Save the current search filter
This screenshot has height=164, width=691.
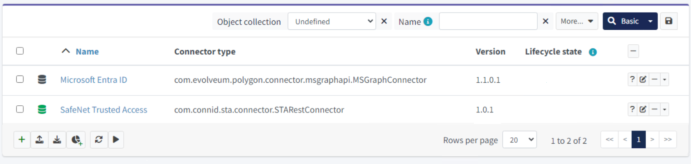click(669, 21)
